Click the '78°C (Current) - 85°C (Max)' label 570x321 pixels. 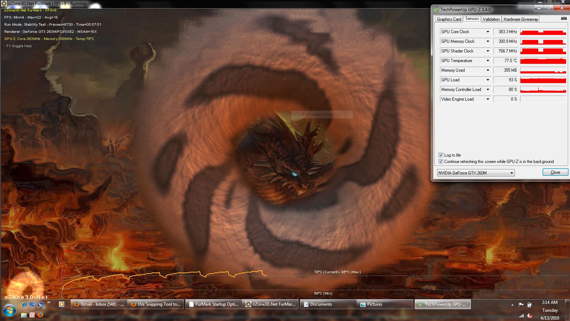tap(337, 272)
